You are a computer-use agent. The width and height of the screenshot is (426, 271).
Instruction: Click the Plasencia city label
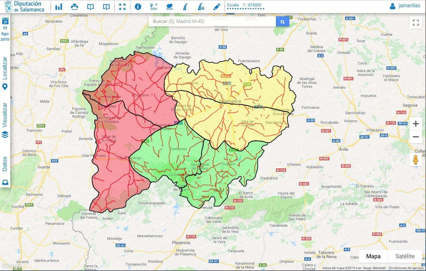[181, 242]
